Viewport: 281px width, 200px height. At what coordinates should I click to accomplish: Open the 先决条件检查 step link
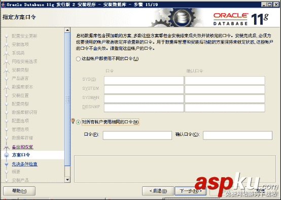[x=25, y=164]
